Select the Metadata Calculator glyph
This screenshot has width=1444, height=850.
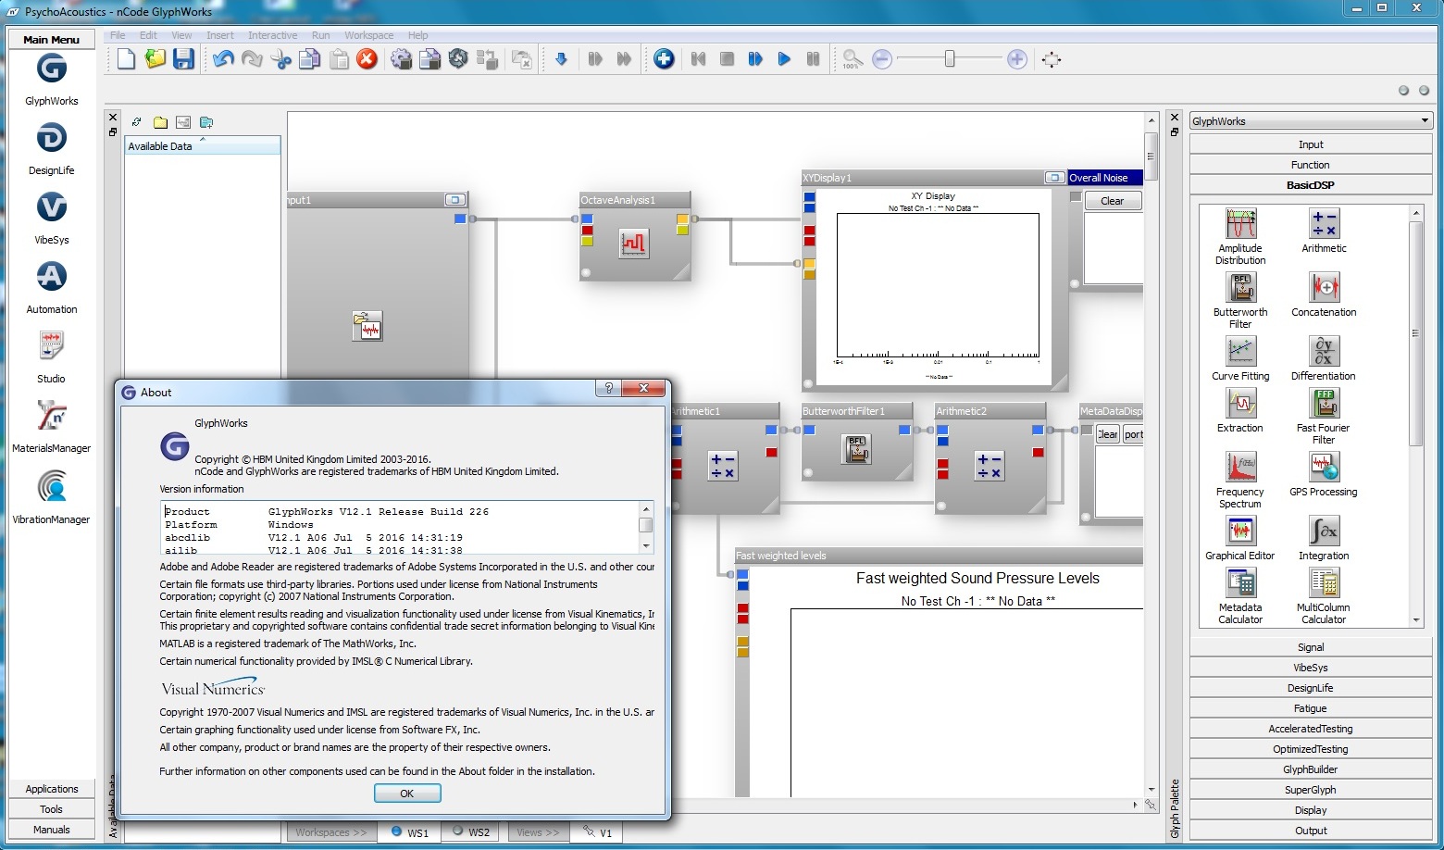pos(1240,596)
